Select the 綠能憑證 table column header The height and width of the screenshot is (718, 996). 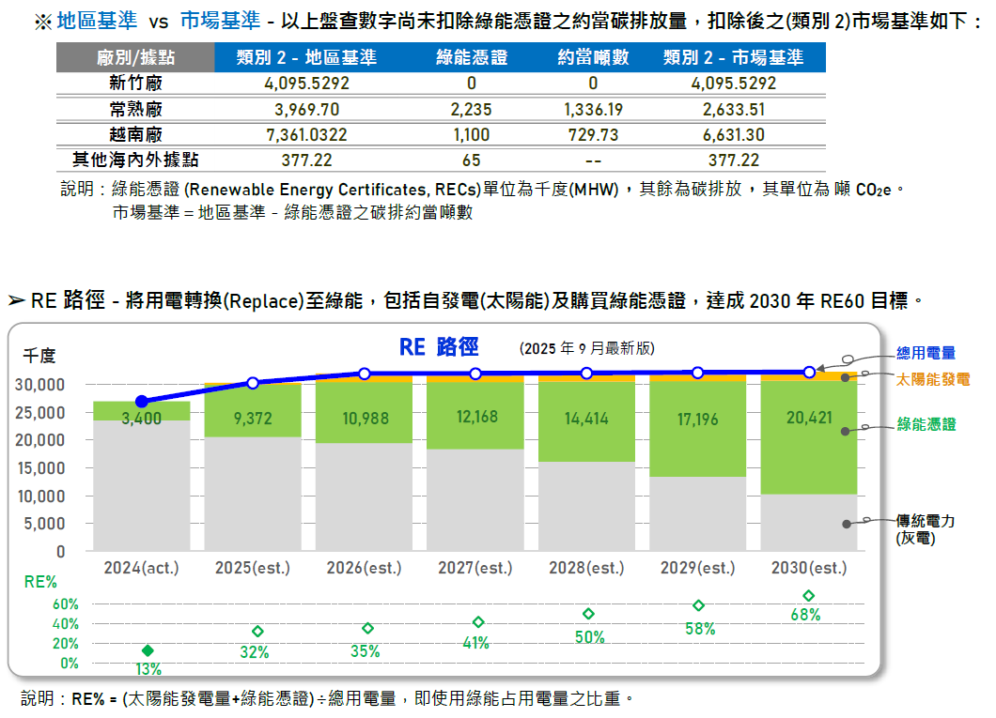pos(472,57)
